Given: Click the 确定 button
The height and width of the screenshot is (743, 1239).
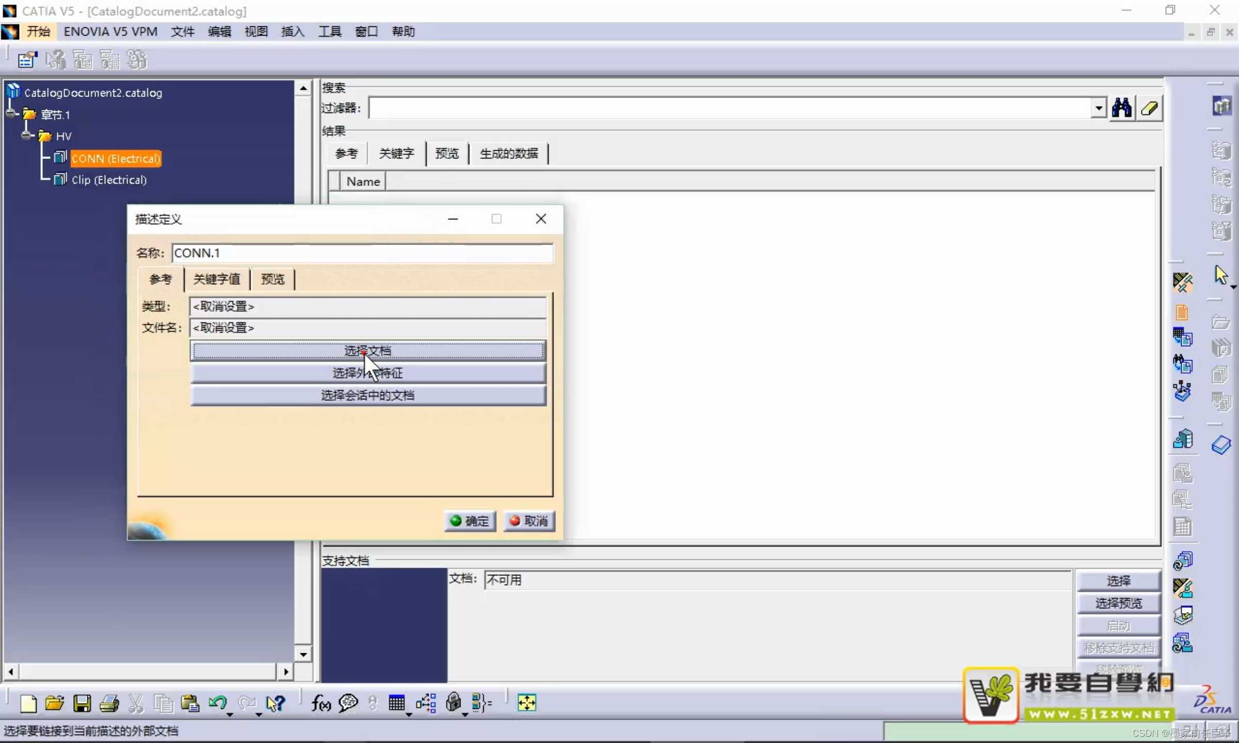Looking at the screenshot, I should [x=470, y=521].
